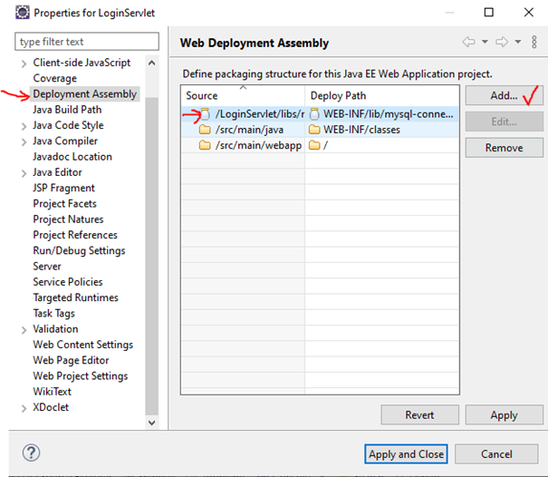The width and height of the screenshot is (548, 477).
Task: Open the view menu three-dots icon
Action: coord(533,43)
